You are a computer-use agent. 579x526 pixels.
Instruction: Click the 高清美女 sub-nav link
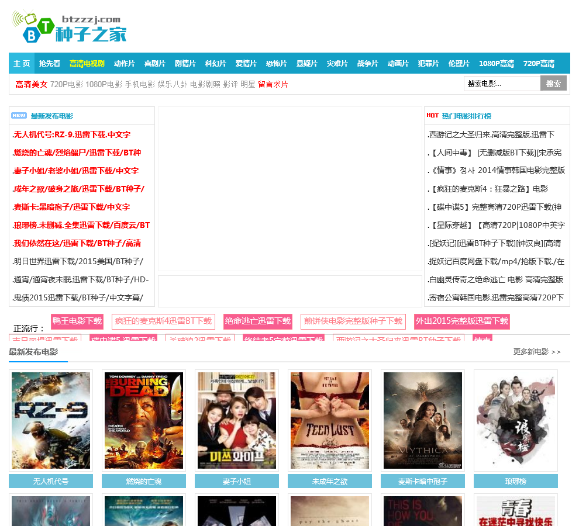coord(32,85)
